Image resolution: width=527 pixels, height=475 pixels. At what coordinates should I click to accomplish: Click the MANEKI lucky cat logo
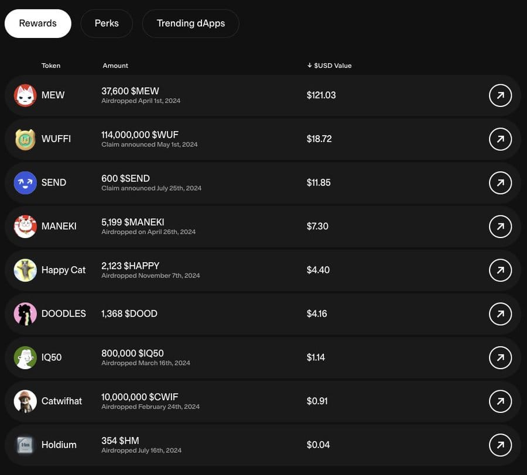(25, 226)
